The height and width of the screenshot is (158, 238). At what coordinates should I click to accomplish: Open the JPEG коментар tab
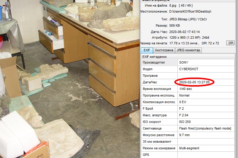pyautogui.click(x=188, y=50)
